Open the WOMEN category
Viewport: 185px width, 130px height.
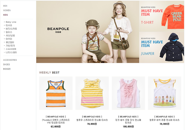click(7, 10)
